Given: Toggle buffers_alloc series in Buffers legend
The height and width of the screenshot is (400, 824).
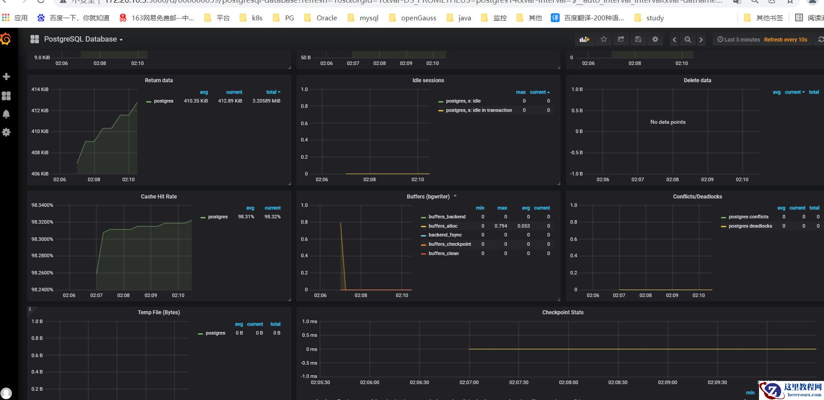Looking at the screenshot, I should (443, 226).
